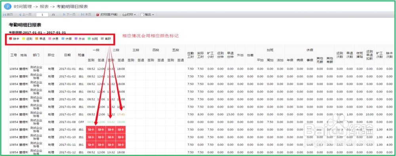This screenshot has height=156, width=396.
Task: Click the 一段 group header
Action: pyautogui.click(x=96, y=50)
